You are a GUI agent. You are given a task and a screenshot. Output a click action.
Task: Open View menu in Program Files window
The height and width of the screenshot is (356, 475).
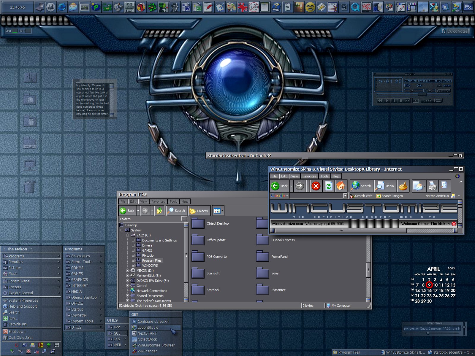click(143, 201)
